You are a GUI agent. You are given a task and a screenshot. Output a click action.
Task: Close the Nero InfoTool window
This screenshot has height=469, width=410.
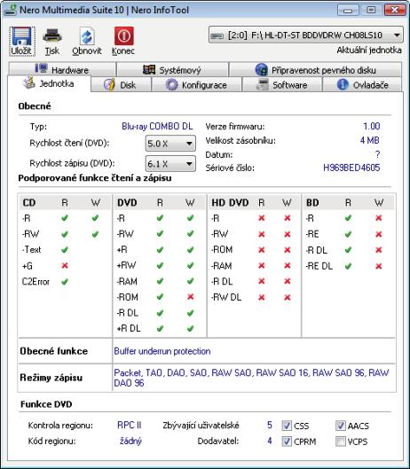[395, 10]
